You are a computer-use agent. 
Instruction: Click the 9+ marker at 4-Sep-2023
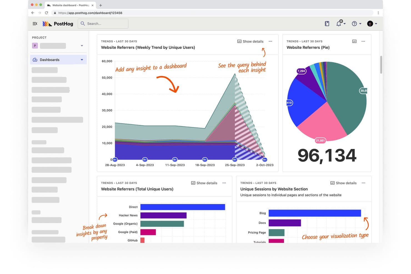[x=145, y=160]
